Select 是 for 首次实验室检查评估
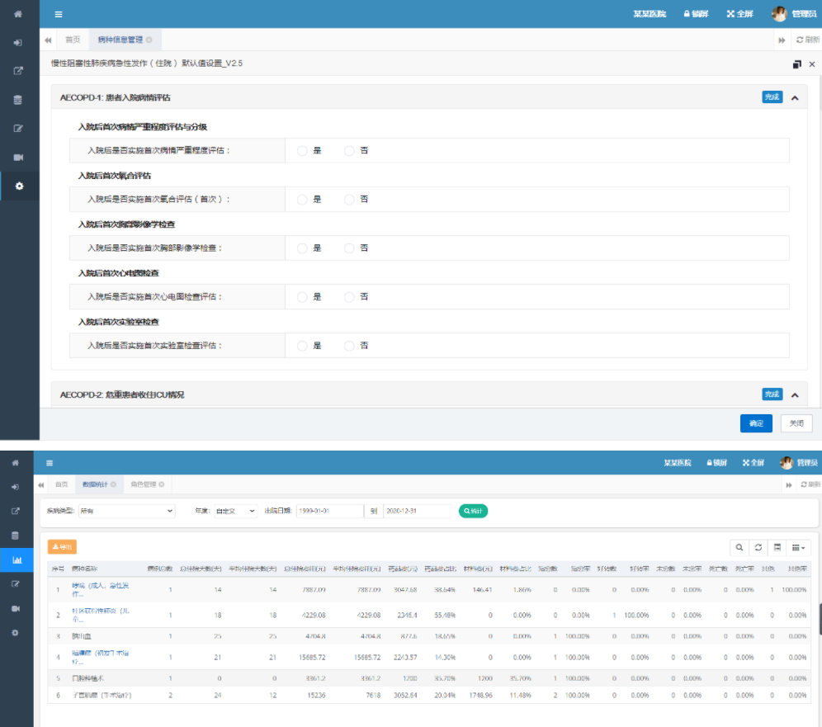 point(302,346)
